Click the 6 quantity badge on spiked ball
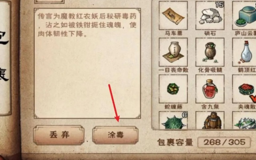The image size is (256, 160). click(x=184, y=115)
